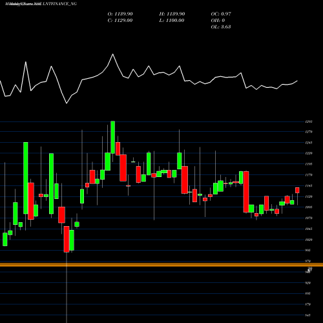
Task: Select the high value H: 1139.90
Action: click(x=172, y=14)
